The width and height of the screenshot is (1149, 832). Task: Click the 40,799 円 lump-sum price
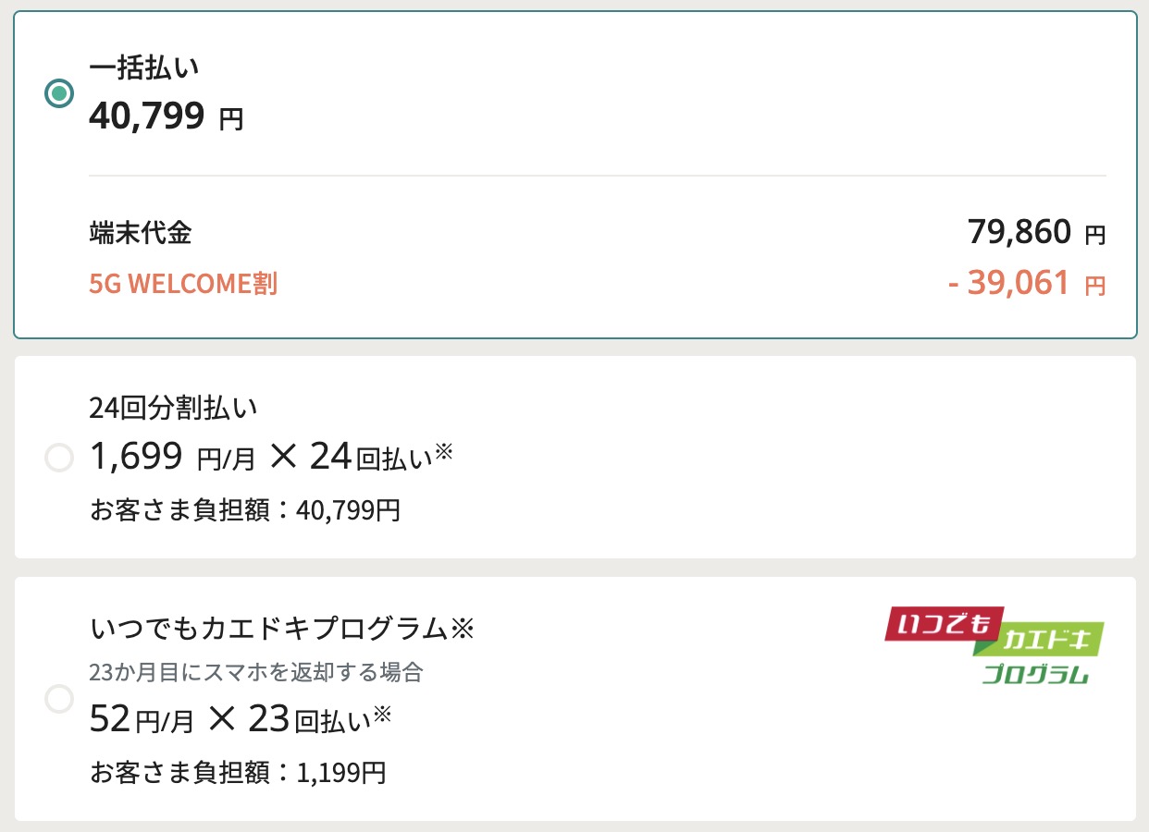[167, 116]
